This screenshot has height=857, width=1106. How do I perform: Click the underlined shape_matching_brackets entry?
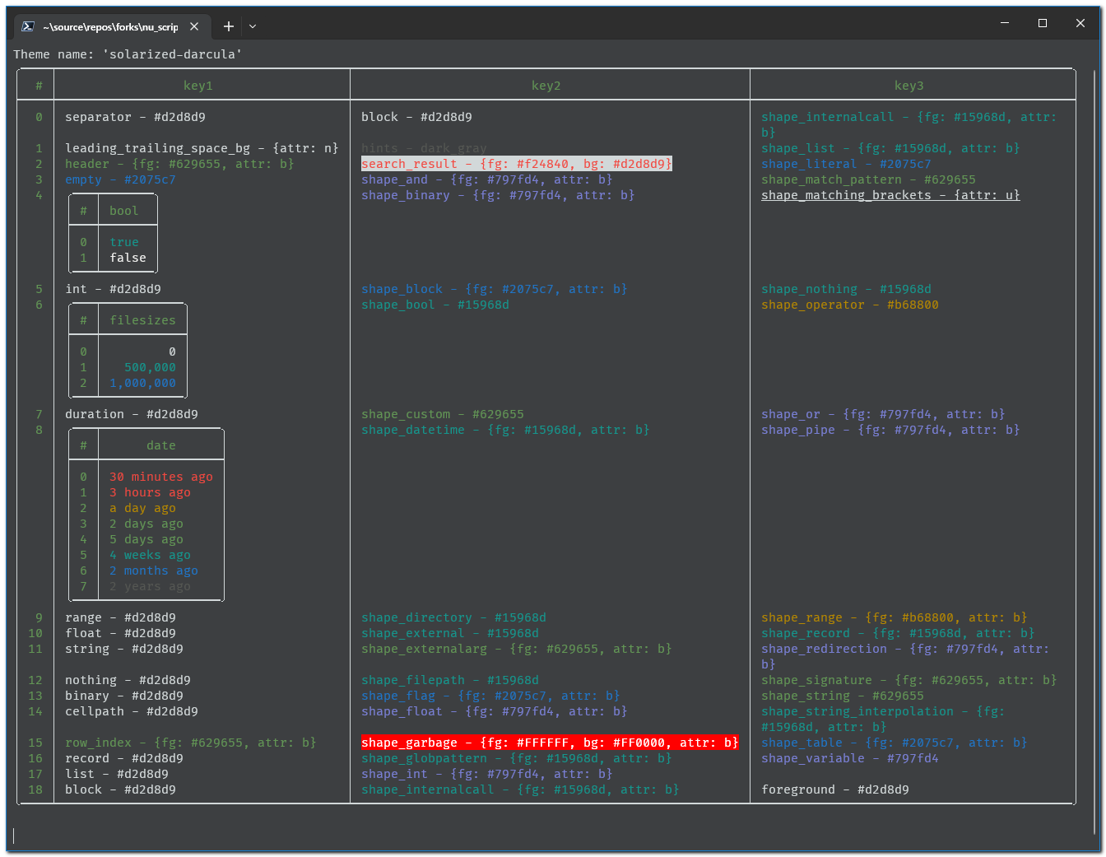pyautogui.click(x=890, y=195)
